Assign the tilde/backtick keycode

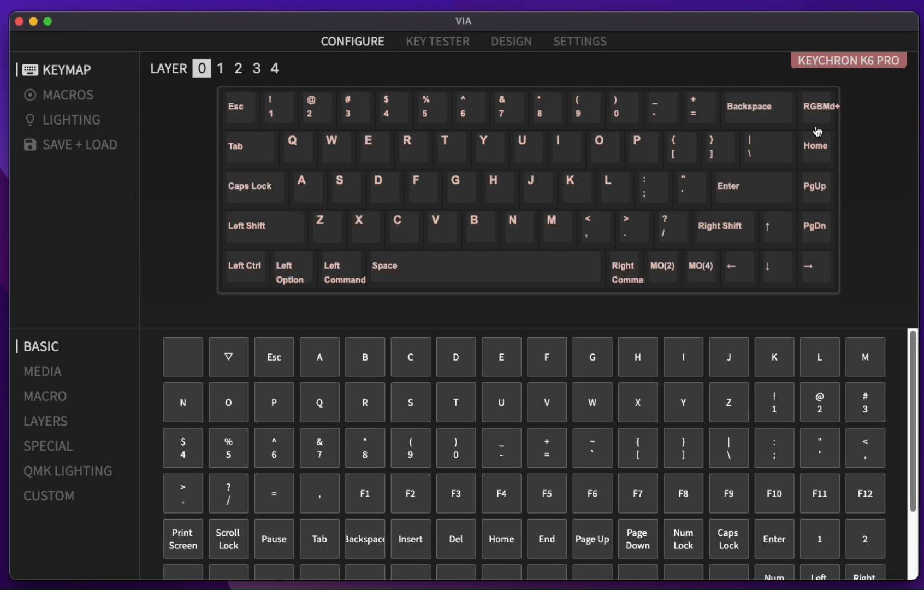point(592,448)
